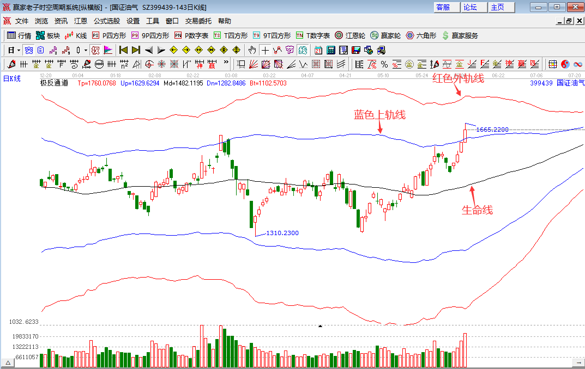Open the 行情 market quotes view
Screen dimensions: 585x369
(19, 35)
